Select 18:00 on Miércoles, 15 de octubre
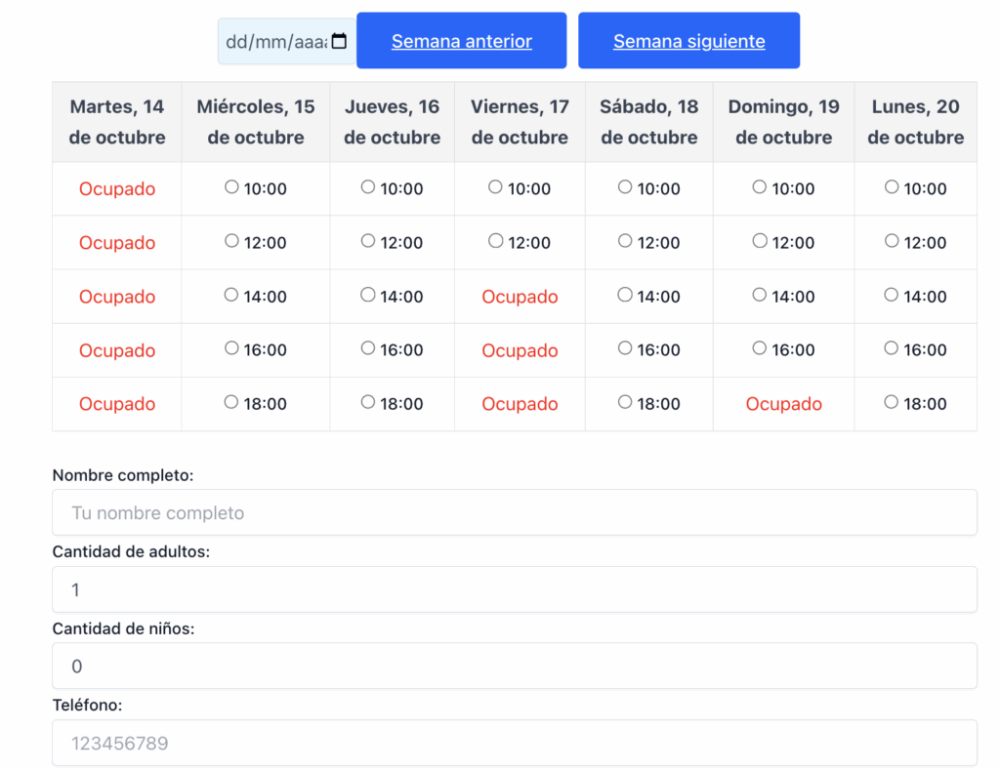The width and height of the screenshot is (1000, 769). (x=231, y=402)
